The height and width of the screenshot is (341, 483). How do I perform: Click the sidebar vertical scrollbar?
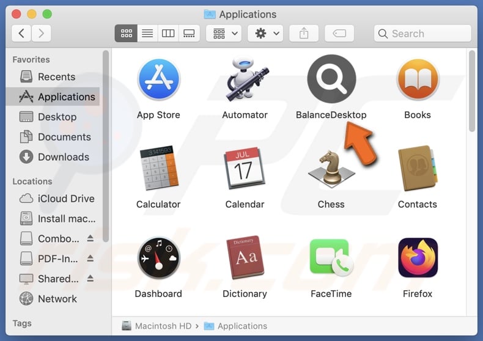point(106,147)
